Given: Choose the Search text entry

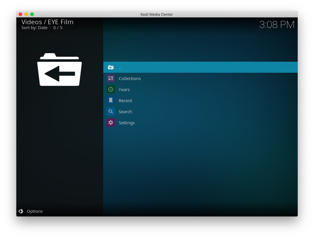Looking at the screenshot, I should (x=125, y=112).
